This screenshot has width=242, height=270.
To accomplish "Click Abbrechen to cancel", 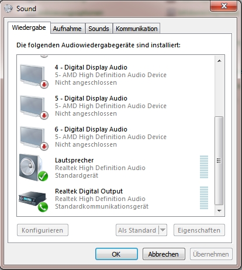I will [x=164, y=254].
